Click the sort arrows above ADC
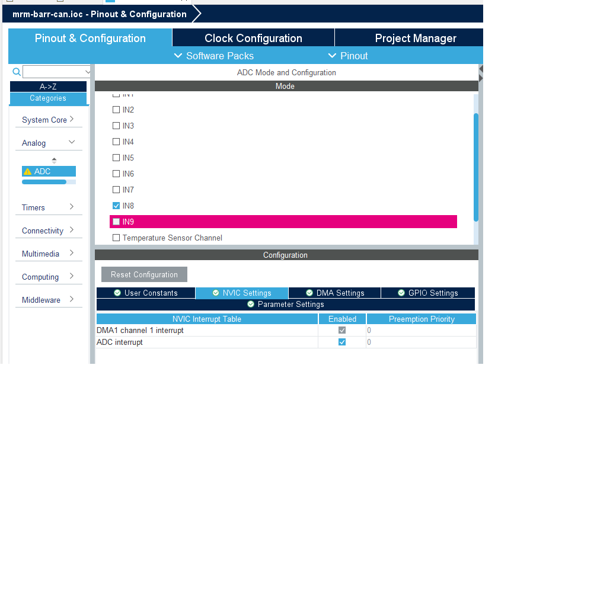Screen dimensions: 613x589 [55, 160]
